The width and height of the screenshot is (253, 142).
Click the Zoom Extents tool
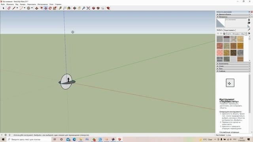pos(88,8)
